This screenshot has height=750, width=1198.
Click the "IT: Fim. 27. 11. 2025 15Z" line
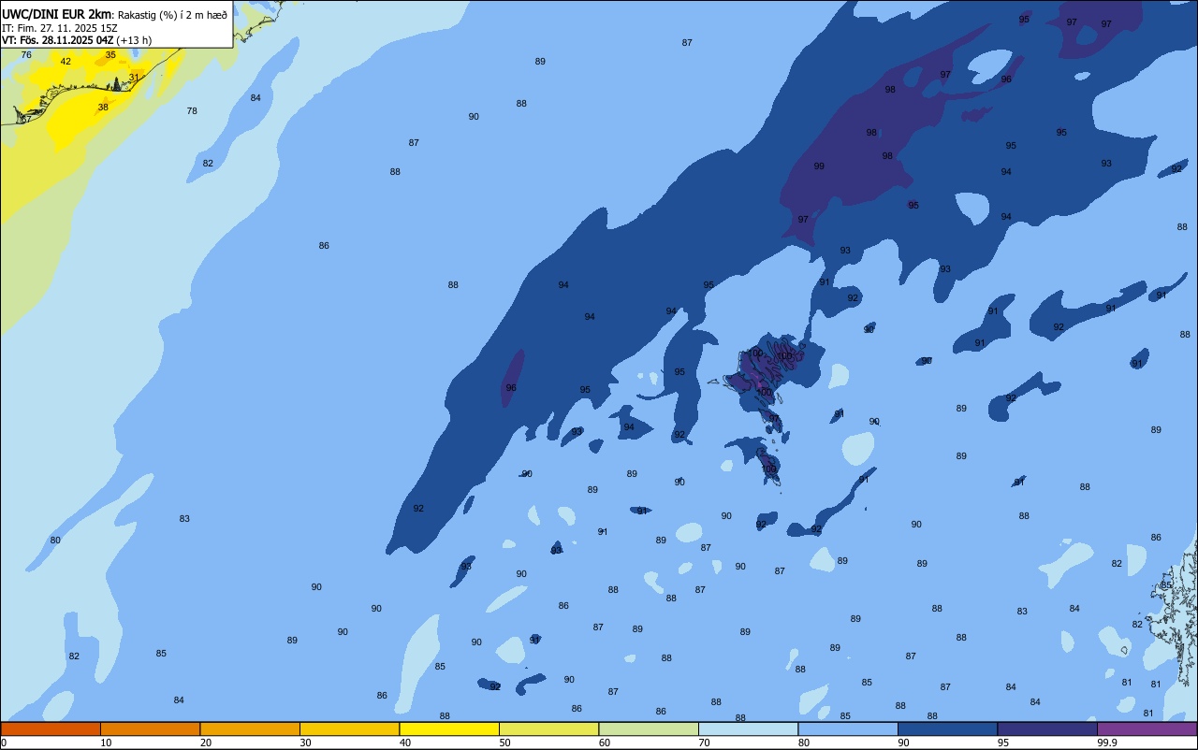(60, 28)
